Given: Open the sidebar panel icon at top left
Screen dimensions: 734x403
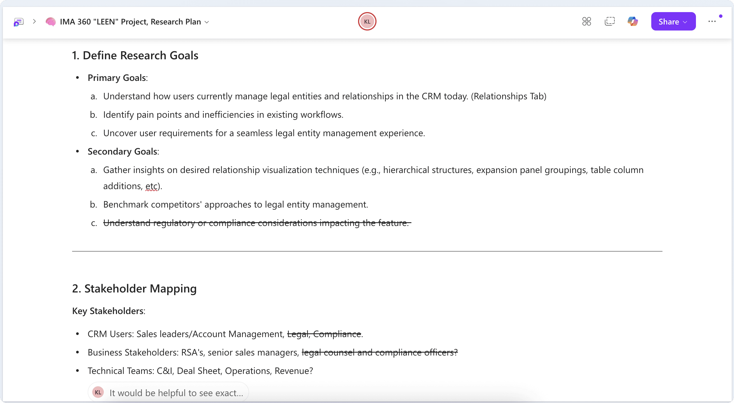Looking at the screenshot, I should pos(18,22).
